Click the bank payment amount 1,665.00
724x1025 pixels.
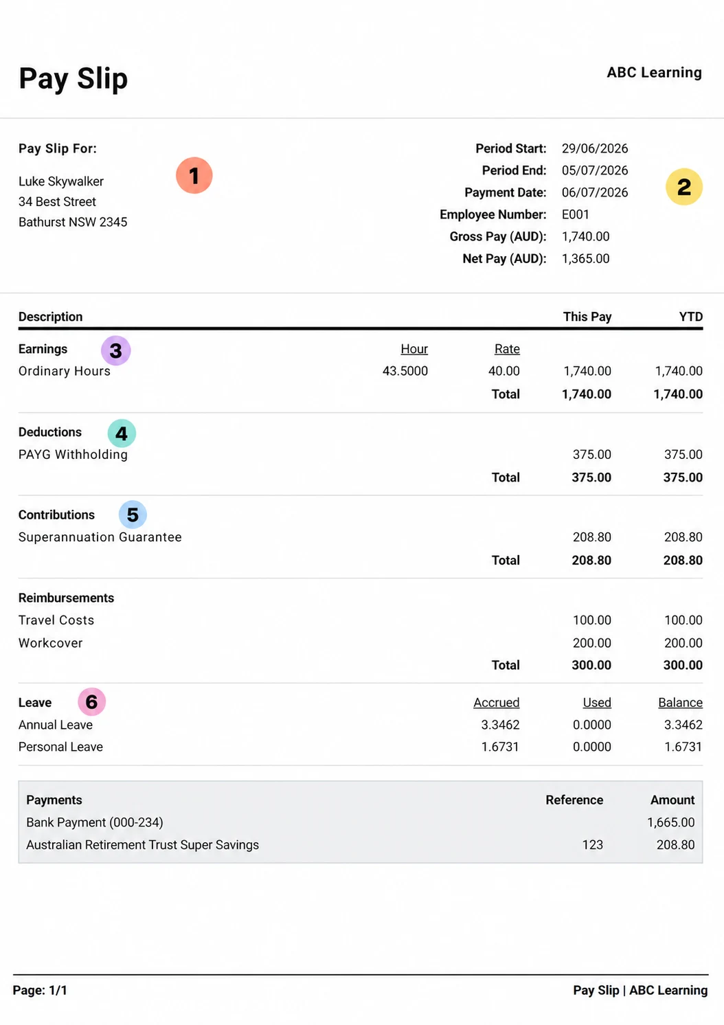coord(671,822)
